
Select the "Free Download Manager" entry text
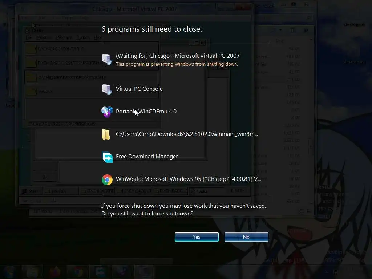tap(147, 156)
